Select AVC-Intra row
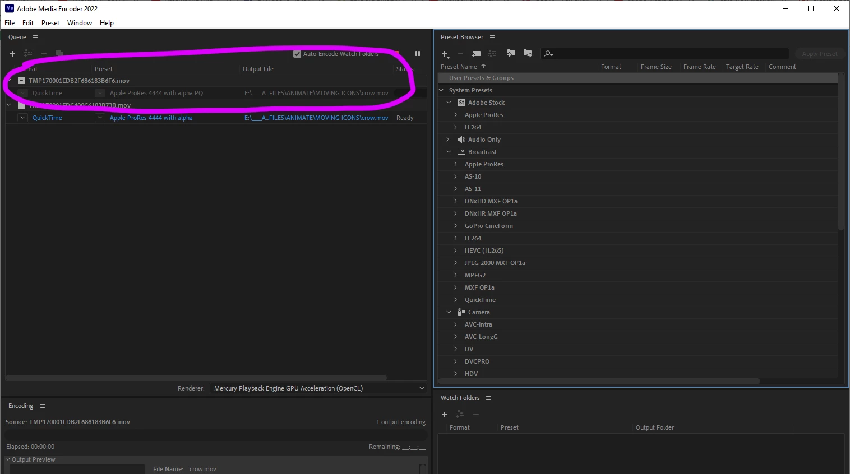Image resolution: width=850 pixels, height=474 pixels. [637, 324]
